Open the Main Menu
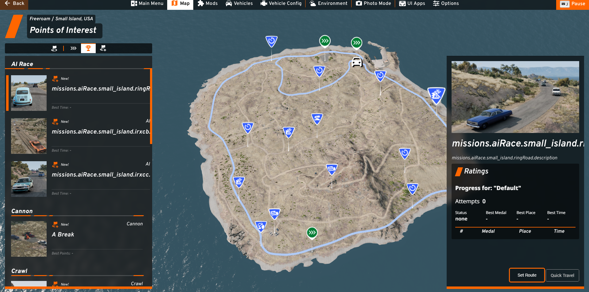 (x=147, y=4)
